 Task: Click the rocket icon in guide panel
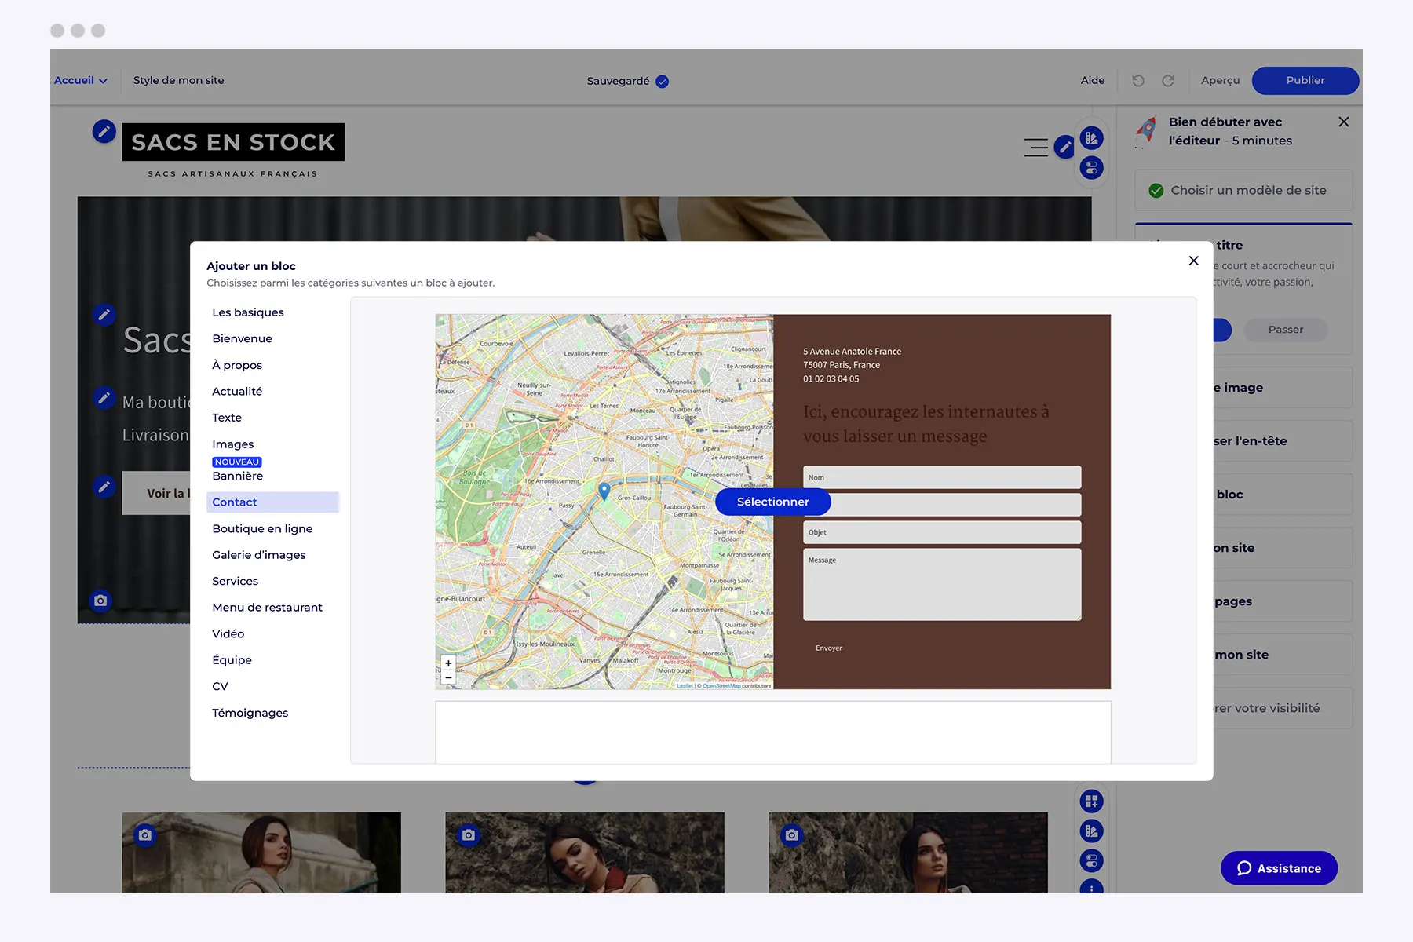click(x=1147, y=130)
